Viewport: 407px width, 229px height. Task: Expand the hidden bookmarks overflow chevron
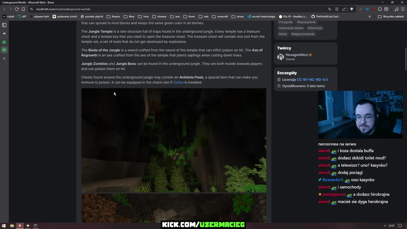369,17
